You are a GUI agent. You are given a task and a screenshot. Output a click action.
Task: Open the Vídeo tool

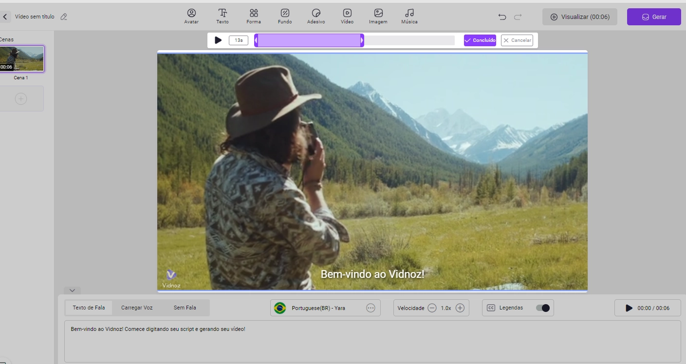(347, 16)
